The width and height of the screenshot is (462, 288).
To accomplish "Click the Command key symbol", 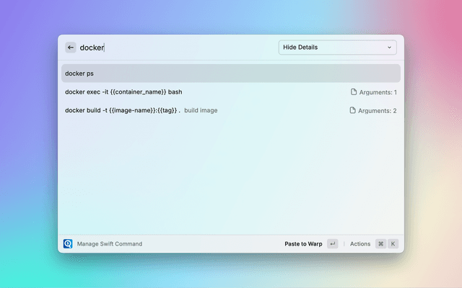I will [x=380, y=243].
